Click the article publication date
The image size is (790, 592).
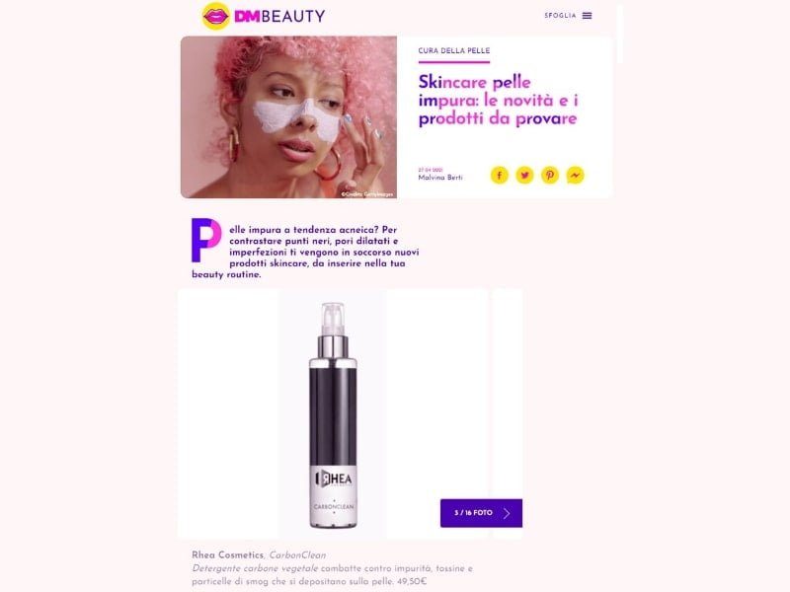(431, 170)
